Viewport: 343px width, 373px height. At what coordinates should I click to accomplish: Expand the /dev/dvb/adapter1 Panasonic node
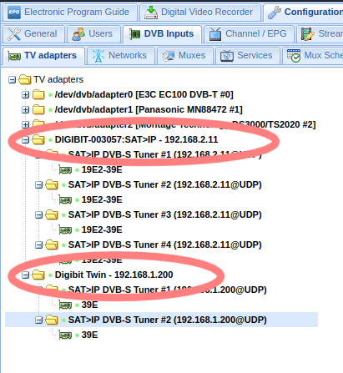[x=25, y=110]
